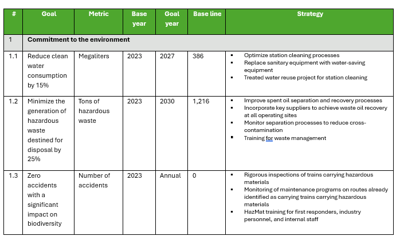Select the "Reduce clean water consumption" goal cell
The image size is (396, 240).
47,70
